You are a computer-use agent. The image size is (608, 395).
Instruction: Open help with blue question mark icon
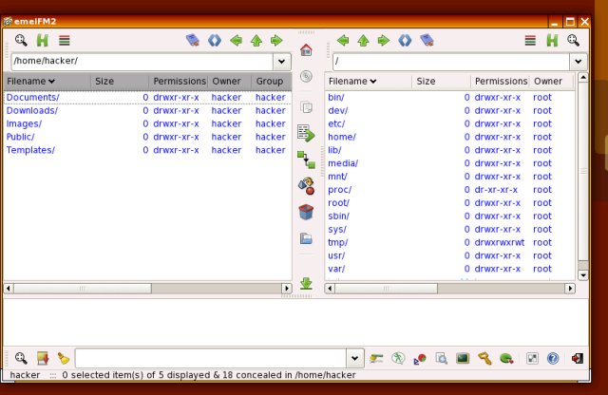(x=553, y=359)
